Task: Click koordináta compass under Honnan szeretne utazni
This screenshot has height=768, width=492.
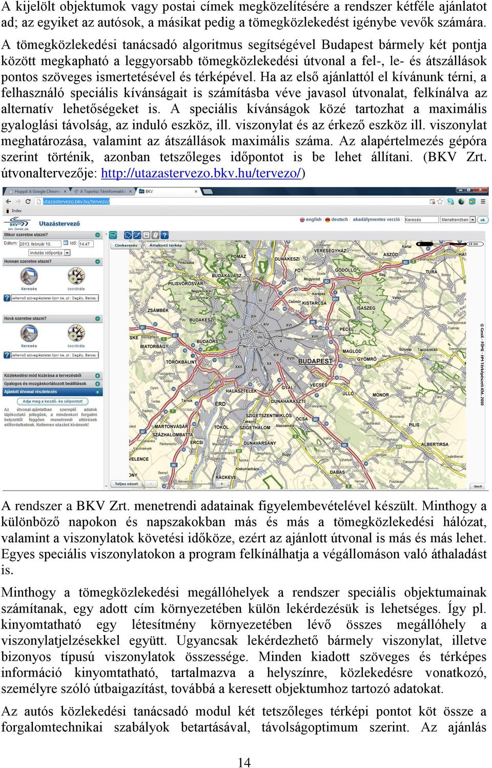Action: (x=76, y=276)
